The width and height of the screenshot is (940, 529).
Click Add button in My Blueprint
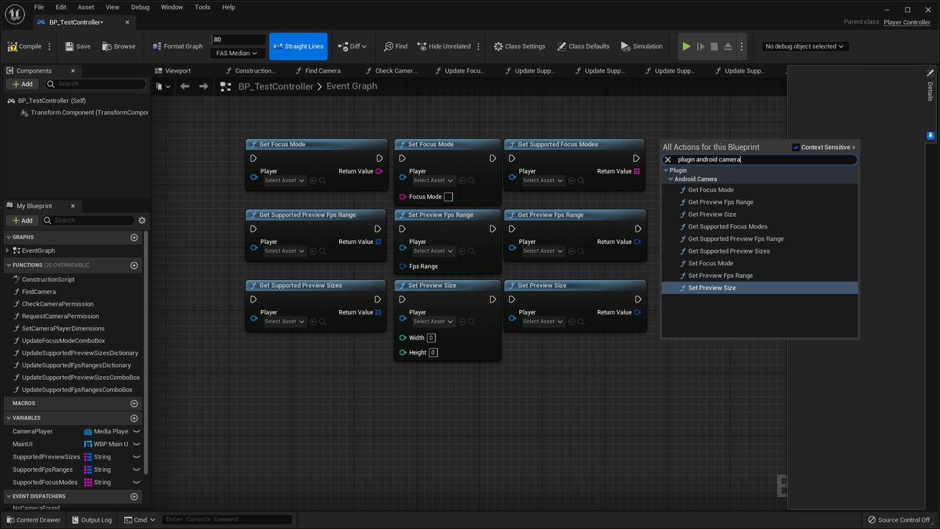22,220
